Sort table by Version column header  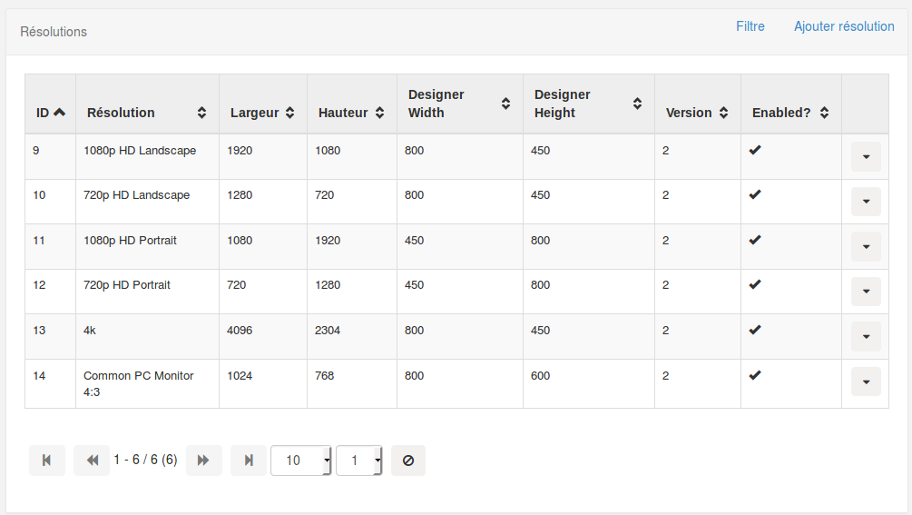click(723, 113)
